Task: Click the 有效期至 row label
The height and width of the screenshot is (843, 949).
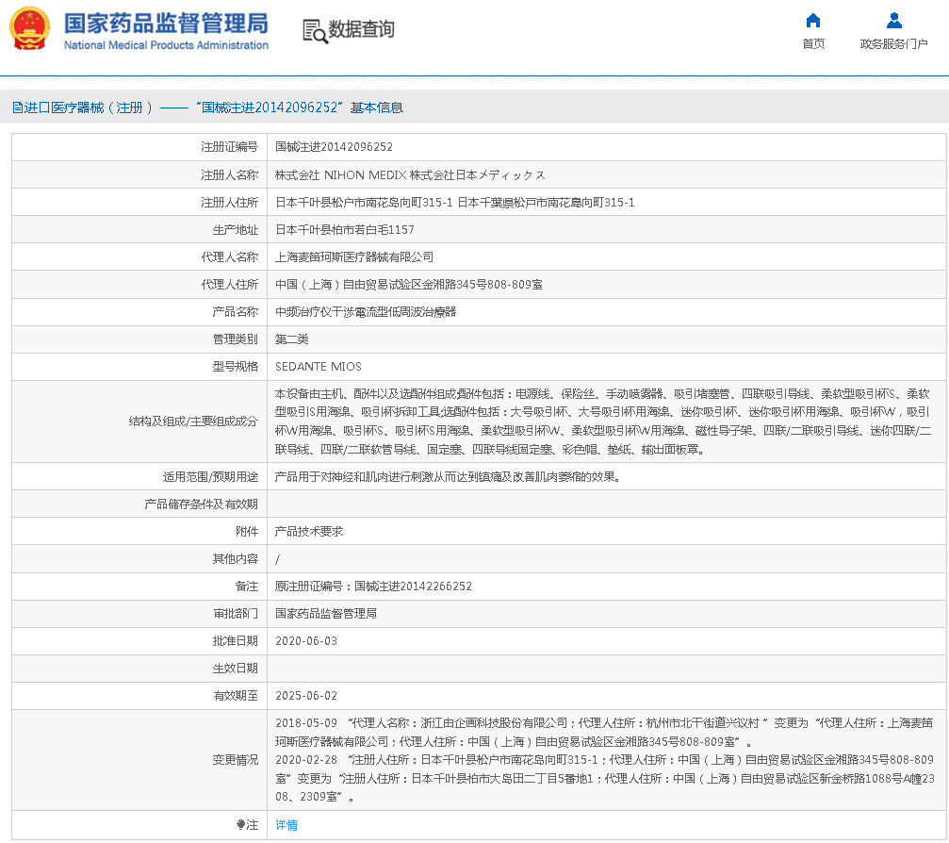Action: 235,696
